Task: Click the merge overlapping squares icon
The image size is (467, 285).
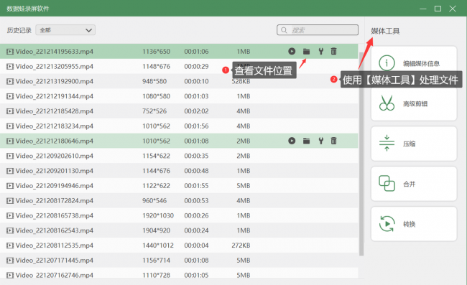Action: click(387, 183)
